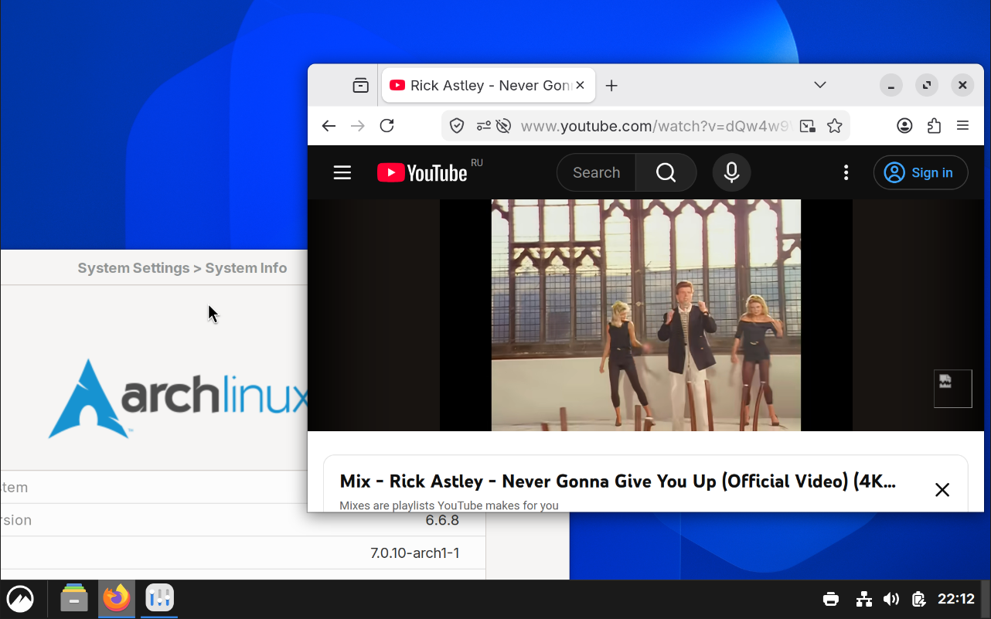
Task: Click the Show Desktop strip beside the clock
Action: 986,599
